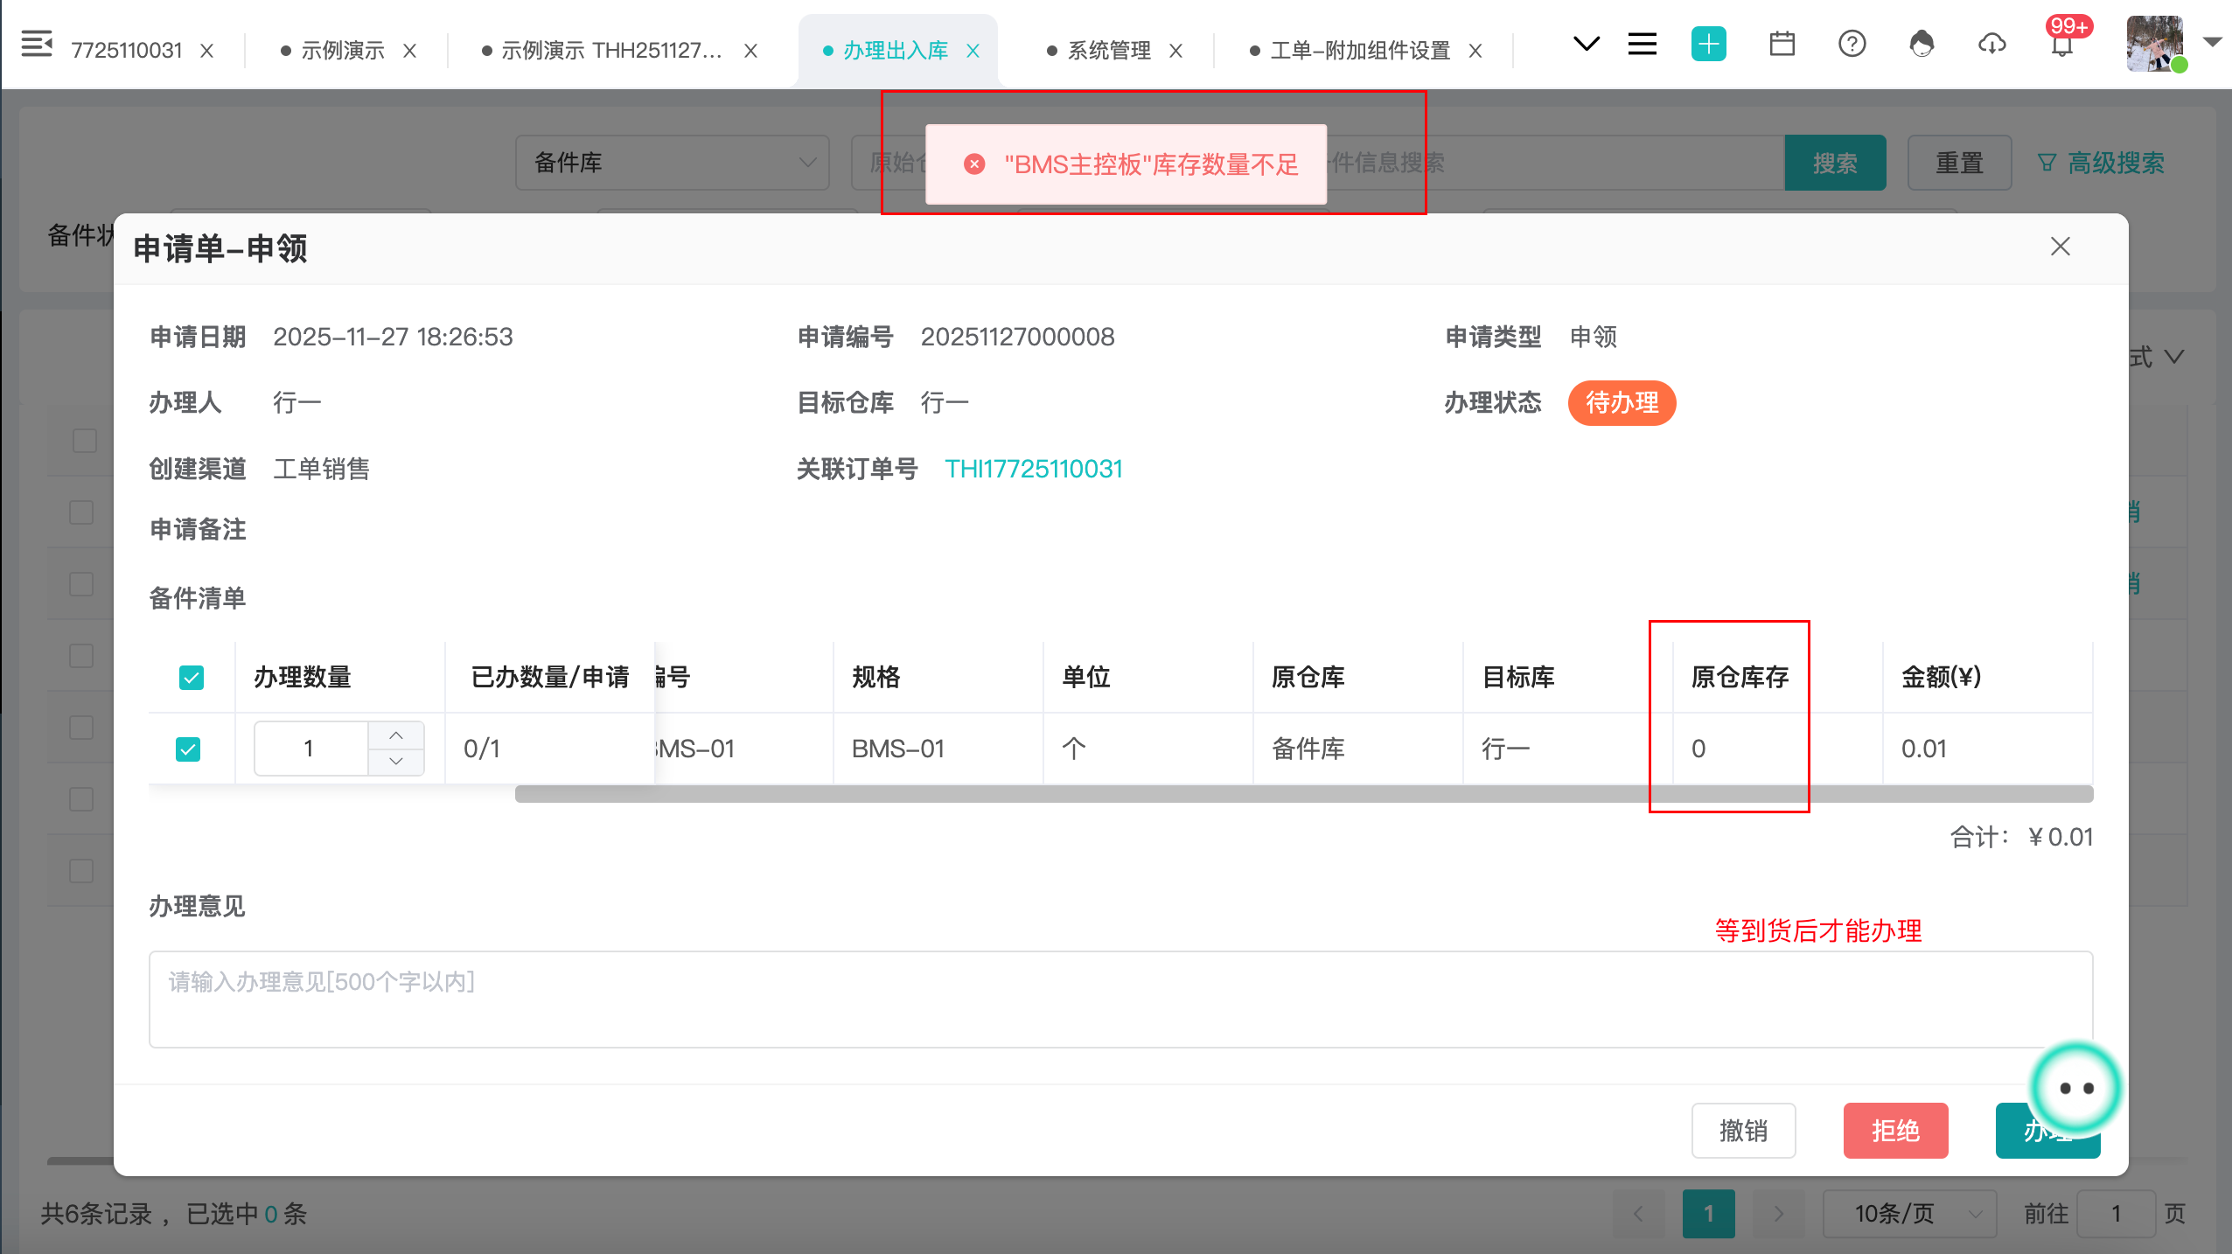This screenshot has width=2232, height=1254.
Task: Expand the tab list dropdown chevron
Action: [x=1586, y=44]
